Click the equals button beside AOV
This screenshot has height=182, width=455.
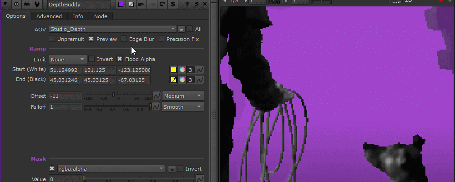[x=182, y=29]
